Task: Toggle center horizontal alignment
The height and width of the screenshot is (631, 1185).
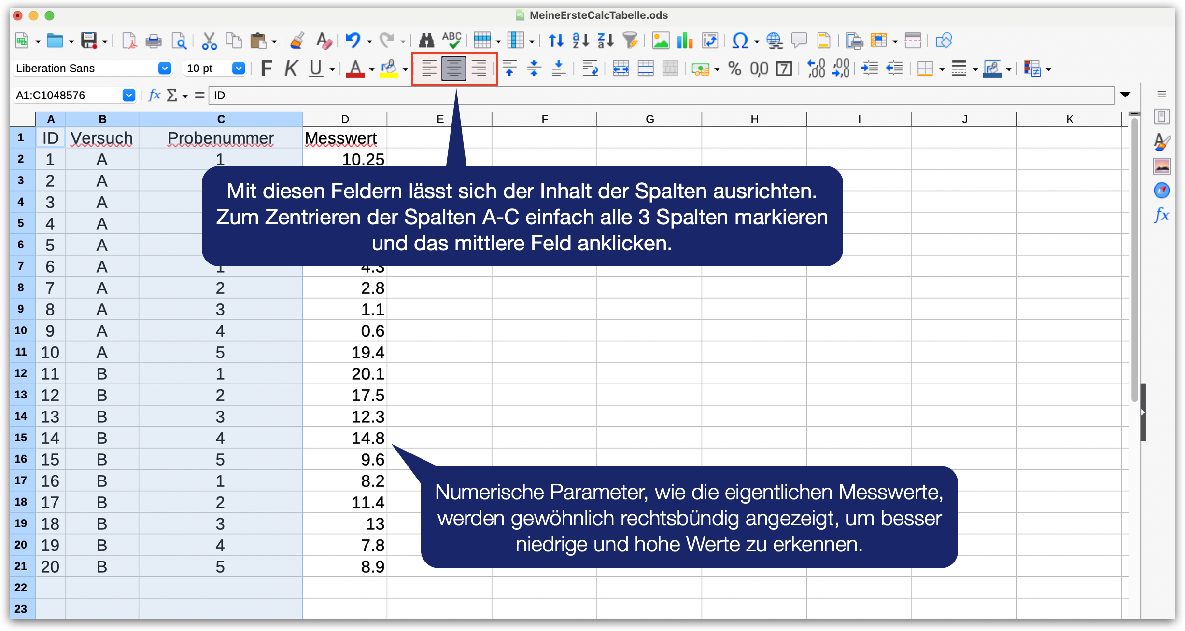Action: point(453,69)
